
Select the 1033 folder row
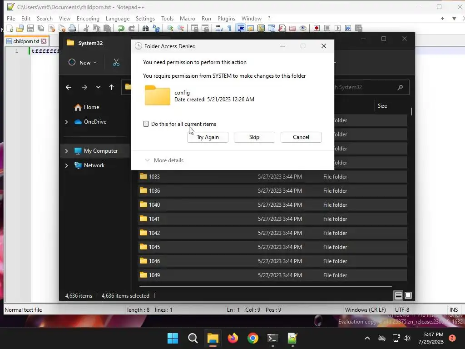(x=272, y=177)
